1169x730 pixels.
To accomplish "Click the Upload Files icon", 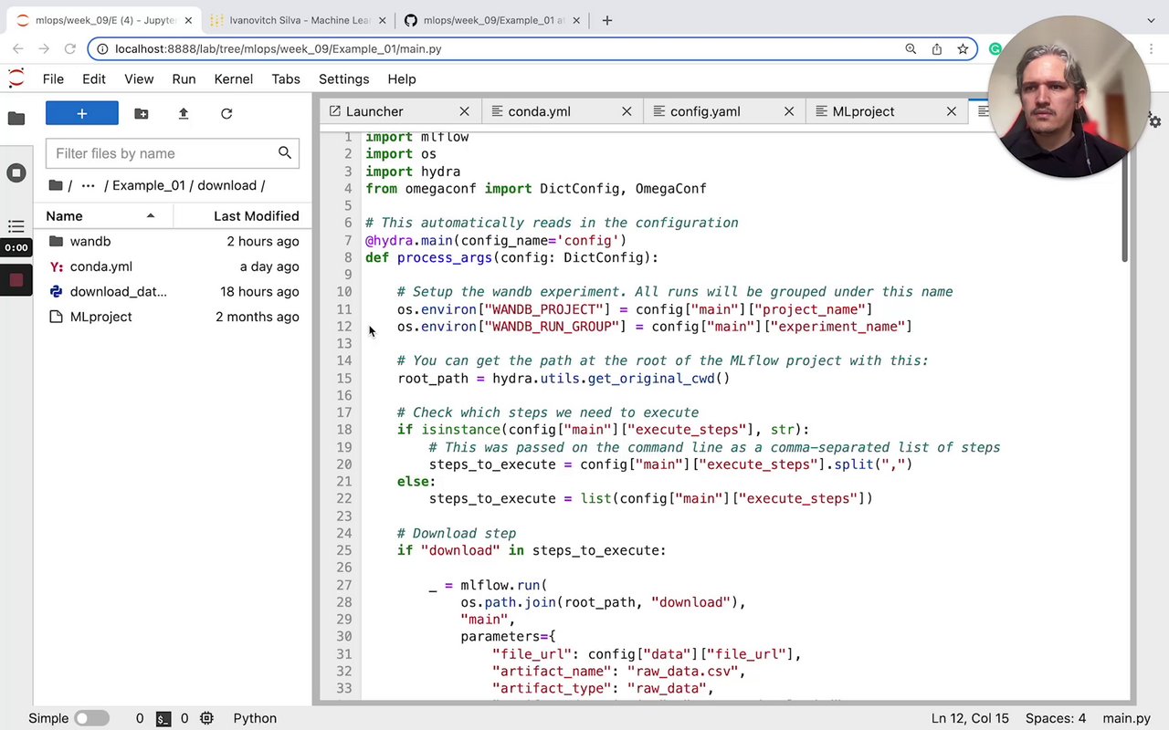I will point(184,113).
